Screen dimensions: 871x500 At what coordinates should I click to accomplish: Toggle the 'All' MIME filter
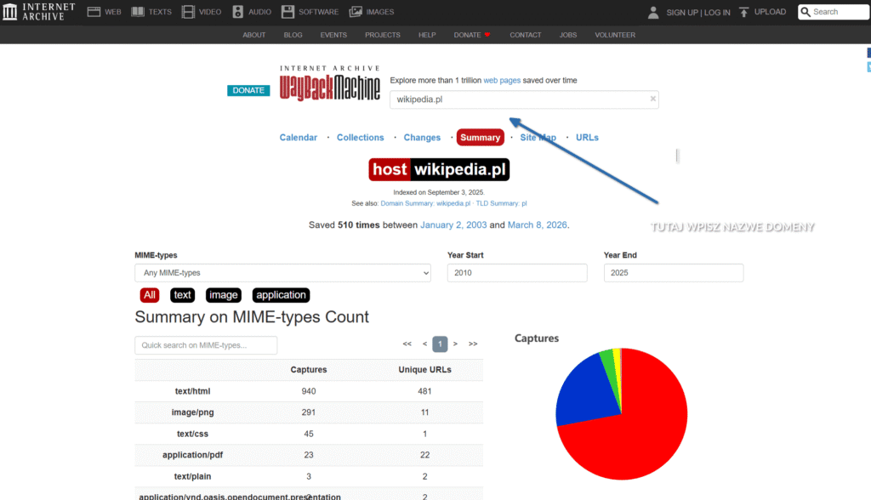pyautogui.click(x=150, y=295)
